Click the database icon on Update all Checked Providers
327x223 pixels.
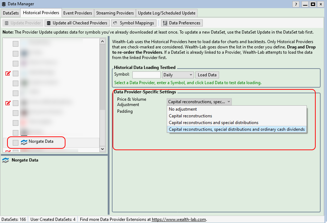tap(48, 23)
